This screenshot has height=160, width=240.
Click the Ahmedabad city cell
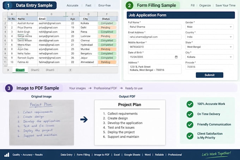tap(89, 62)
